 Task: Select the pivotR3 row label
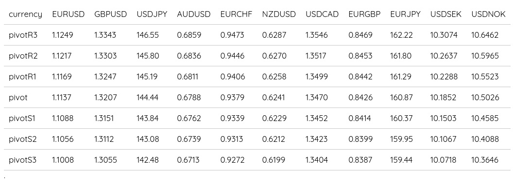click(x=23, y=35)
